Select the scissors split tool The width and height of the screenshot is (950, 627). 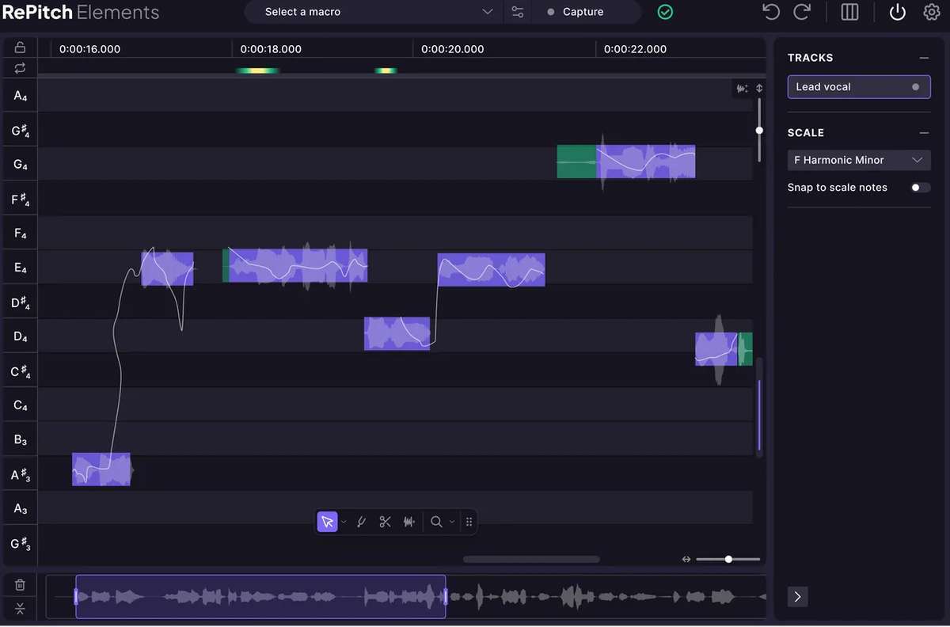point(385,522)
